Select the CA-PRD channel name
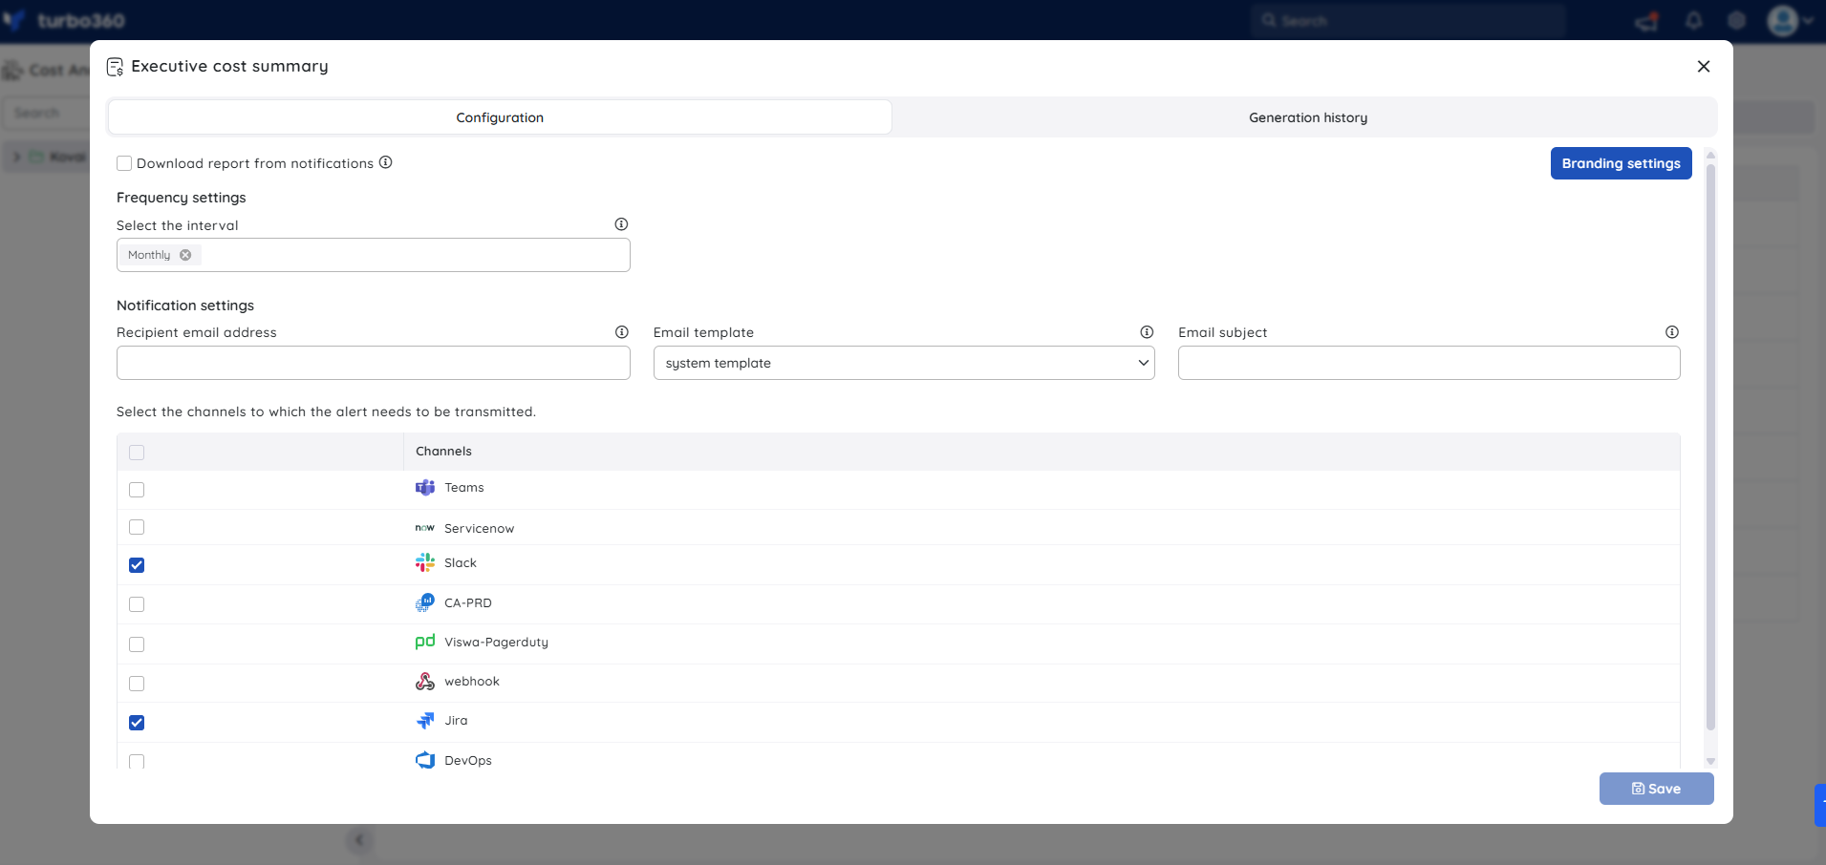This screenshot has height=865, width=1826. 468,603
